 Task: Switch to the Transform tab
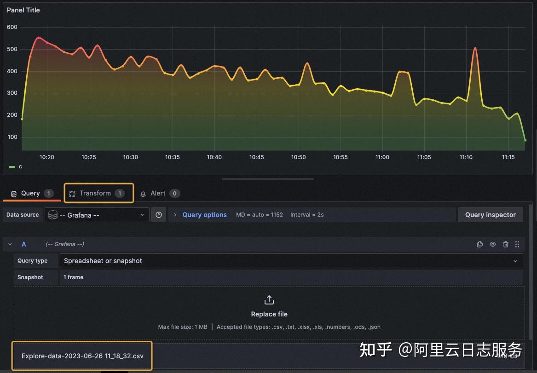(x=95, y=193)
